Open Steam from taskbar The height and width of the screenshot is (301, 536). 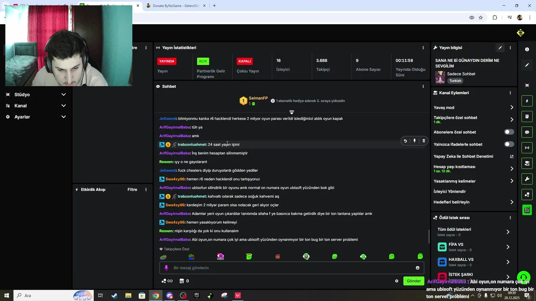point(114,296)
